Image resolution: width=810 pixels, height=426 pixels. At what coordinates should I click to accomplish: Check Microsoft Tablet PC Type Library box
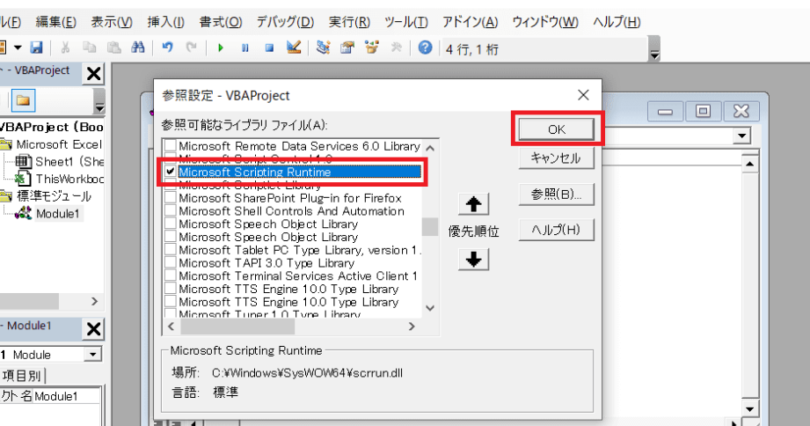[x=171, y=250]
